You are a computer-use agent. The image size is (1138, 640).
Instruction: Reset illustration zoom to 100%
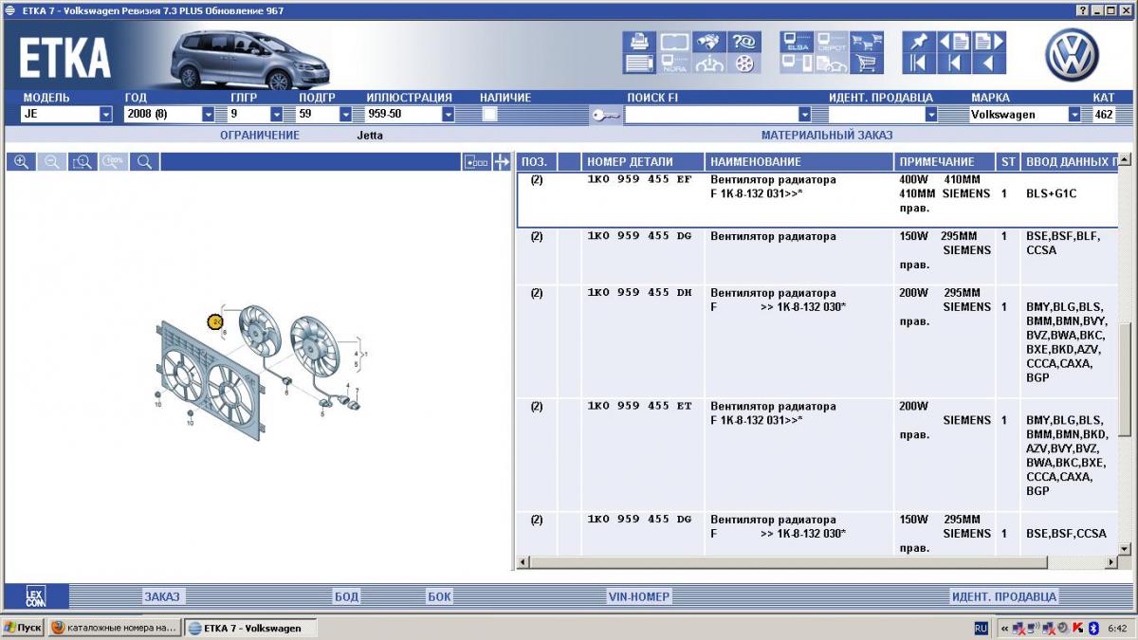pyautogui.click(x=114, y=162)
